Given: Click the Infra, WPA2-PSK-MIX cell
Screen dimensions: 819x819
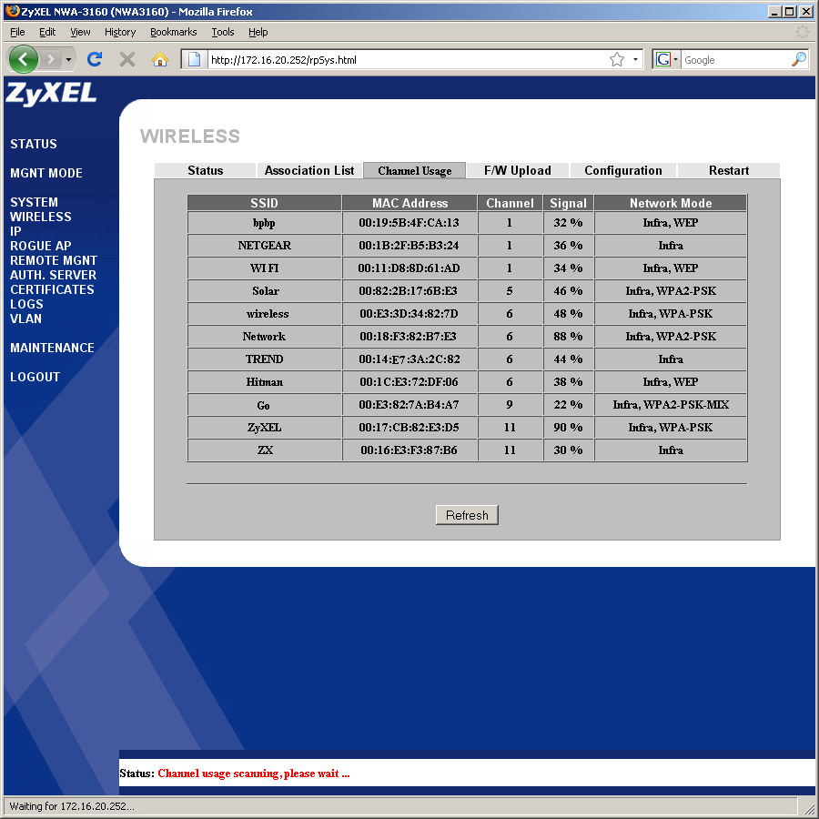Looking at the screenshot, I should pos(671,404).
